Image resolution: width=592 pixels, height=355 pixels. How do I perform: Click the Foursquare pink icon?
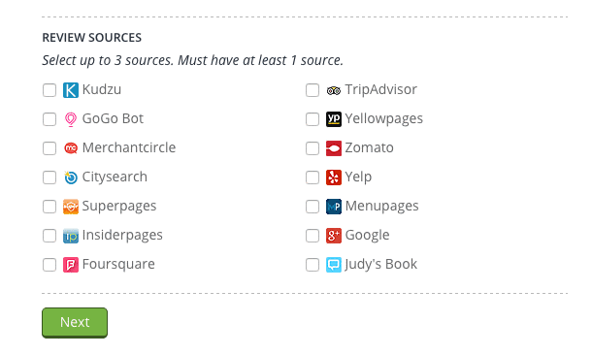click(71, 265)
